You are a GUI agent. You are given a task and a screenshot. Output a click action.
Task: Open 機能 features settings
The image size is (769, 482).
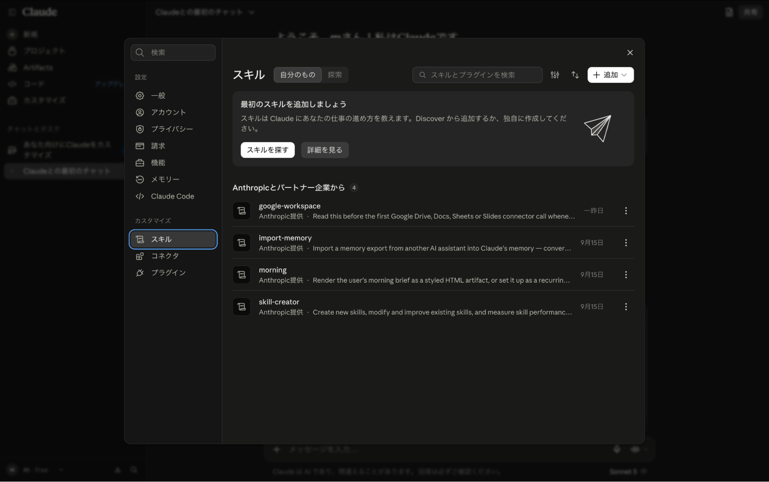point(173,163)
